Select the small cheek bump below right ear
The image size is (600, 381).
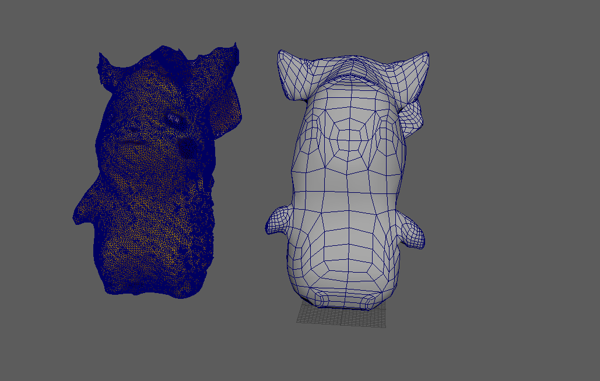click(412, 115)
